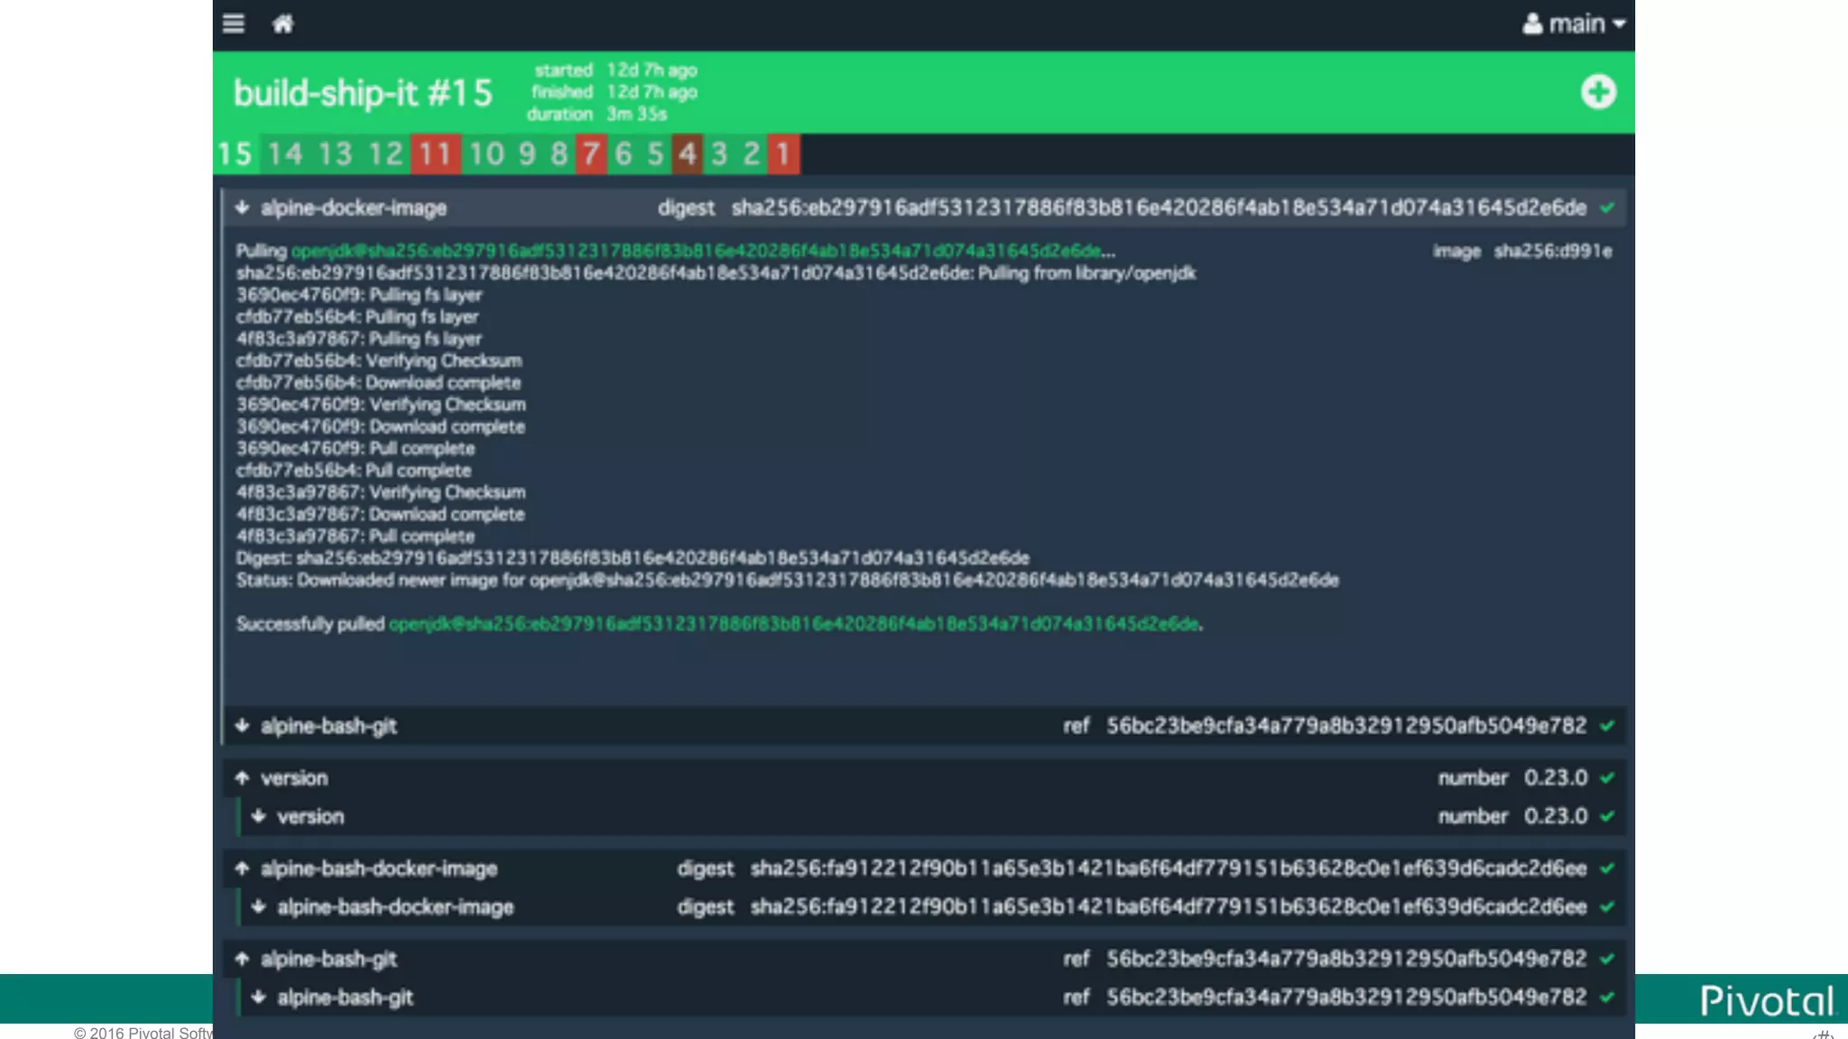Trigger new build with plus icon
The height and width of the screenshot is (1039, 1848).
pos(1598,92)
